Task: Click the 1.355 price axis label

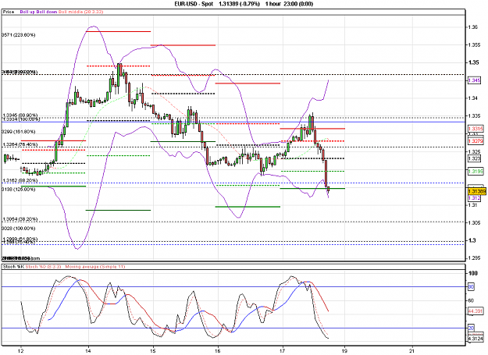Action: click(x=474, y=44)
